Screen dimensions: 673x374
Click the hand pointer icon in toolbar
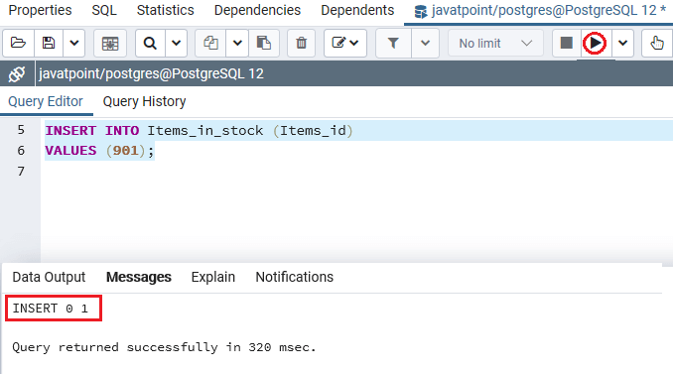pyautogui.click(x=657, y=43)
